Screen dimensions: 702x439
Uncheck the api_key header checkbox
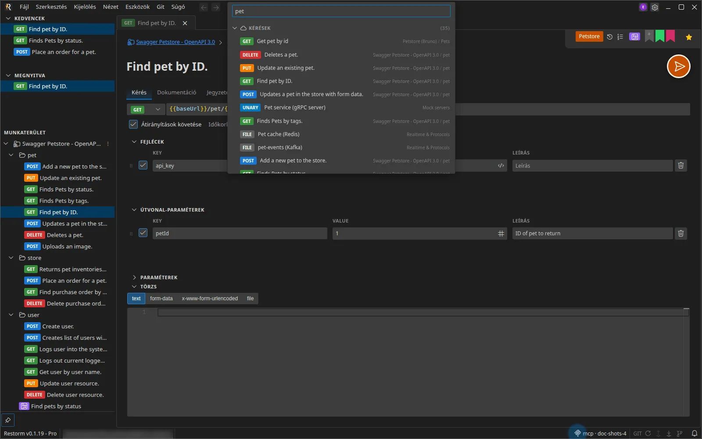[x=143, y=165]
